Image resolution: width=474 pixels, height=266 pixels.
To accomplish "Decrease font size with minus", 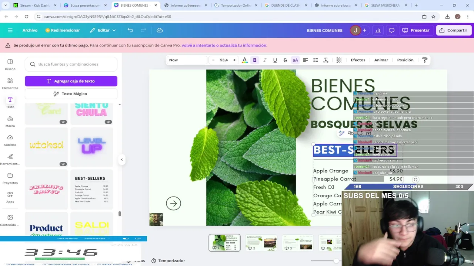I will [213, 60].
